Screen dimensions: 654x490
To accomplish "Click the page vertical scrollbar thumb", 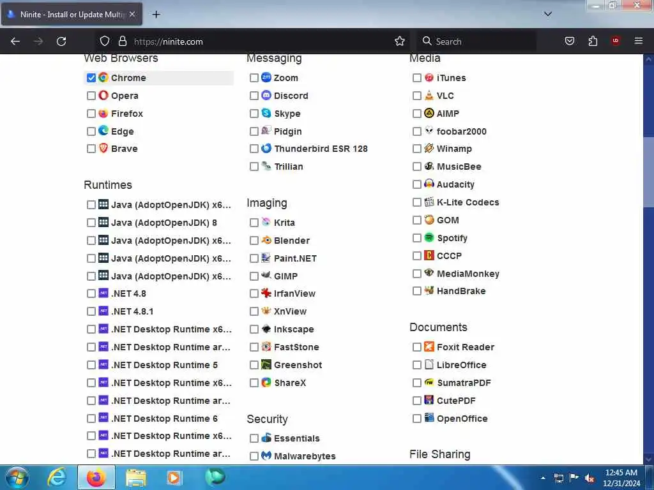I will (648, 171).
